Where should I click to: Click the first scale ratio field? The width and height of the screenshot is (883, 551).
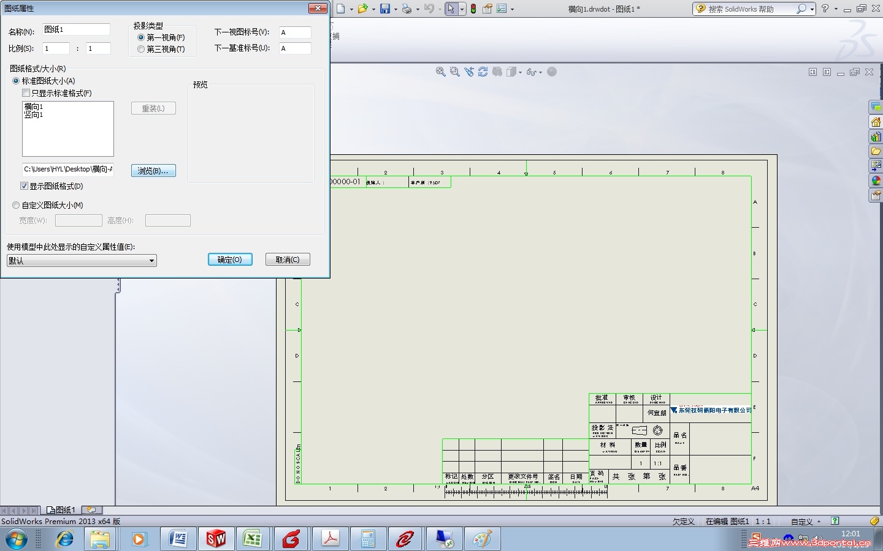(56, 48)
